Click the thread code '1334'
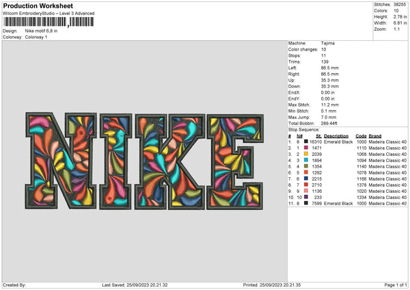410x290 pixels. 361,198
